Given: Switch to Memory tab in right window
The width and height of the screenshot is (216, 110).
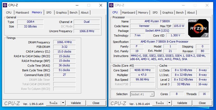Looking at the screenshot, I should tap(143, 13).
